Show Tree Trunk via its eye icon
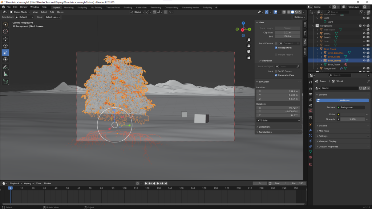372x209 pixels. tap(364, 30)
